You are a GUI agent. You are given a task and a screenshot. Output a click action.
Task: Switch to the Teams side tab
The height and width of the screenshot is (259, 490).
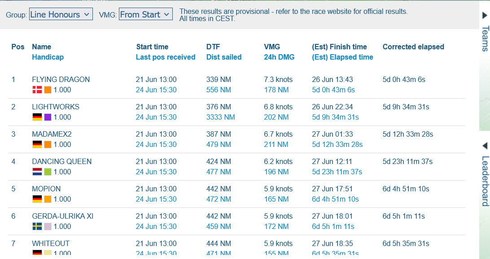tap(485, 39)
